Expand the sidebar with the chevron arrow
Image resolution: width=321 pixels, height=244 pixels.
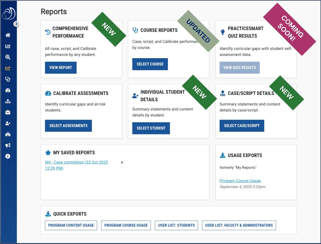[16, 24]
